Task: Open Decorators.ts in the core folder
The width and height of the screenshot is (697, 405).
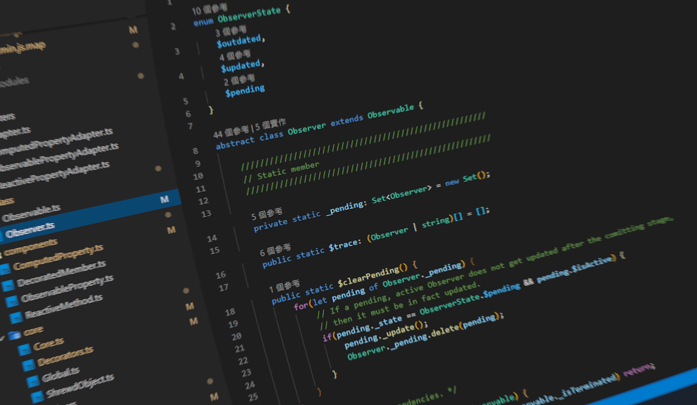Action: (65, 357)
